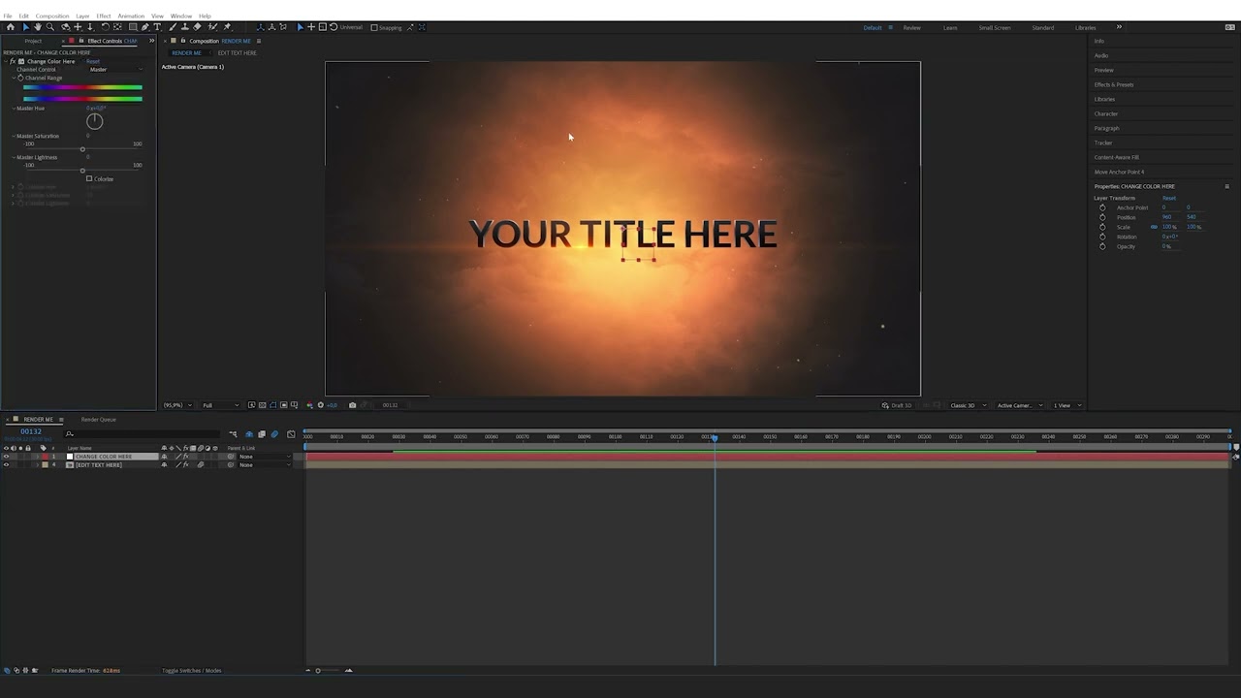
Task: Click the Master Hue angle dial
Action: coord(94,121)
